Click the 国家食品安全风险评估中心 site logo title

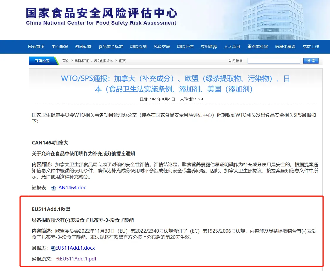click(102, 13)
